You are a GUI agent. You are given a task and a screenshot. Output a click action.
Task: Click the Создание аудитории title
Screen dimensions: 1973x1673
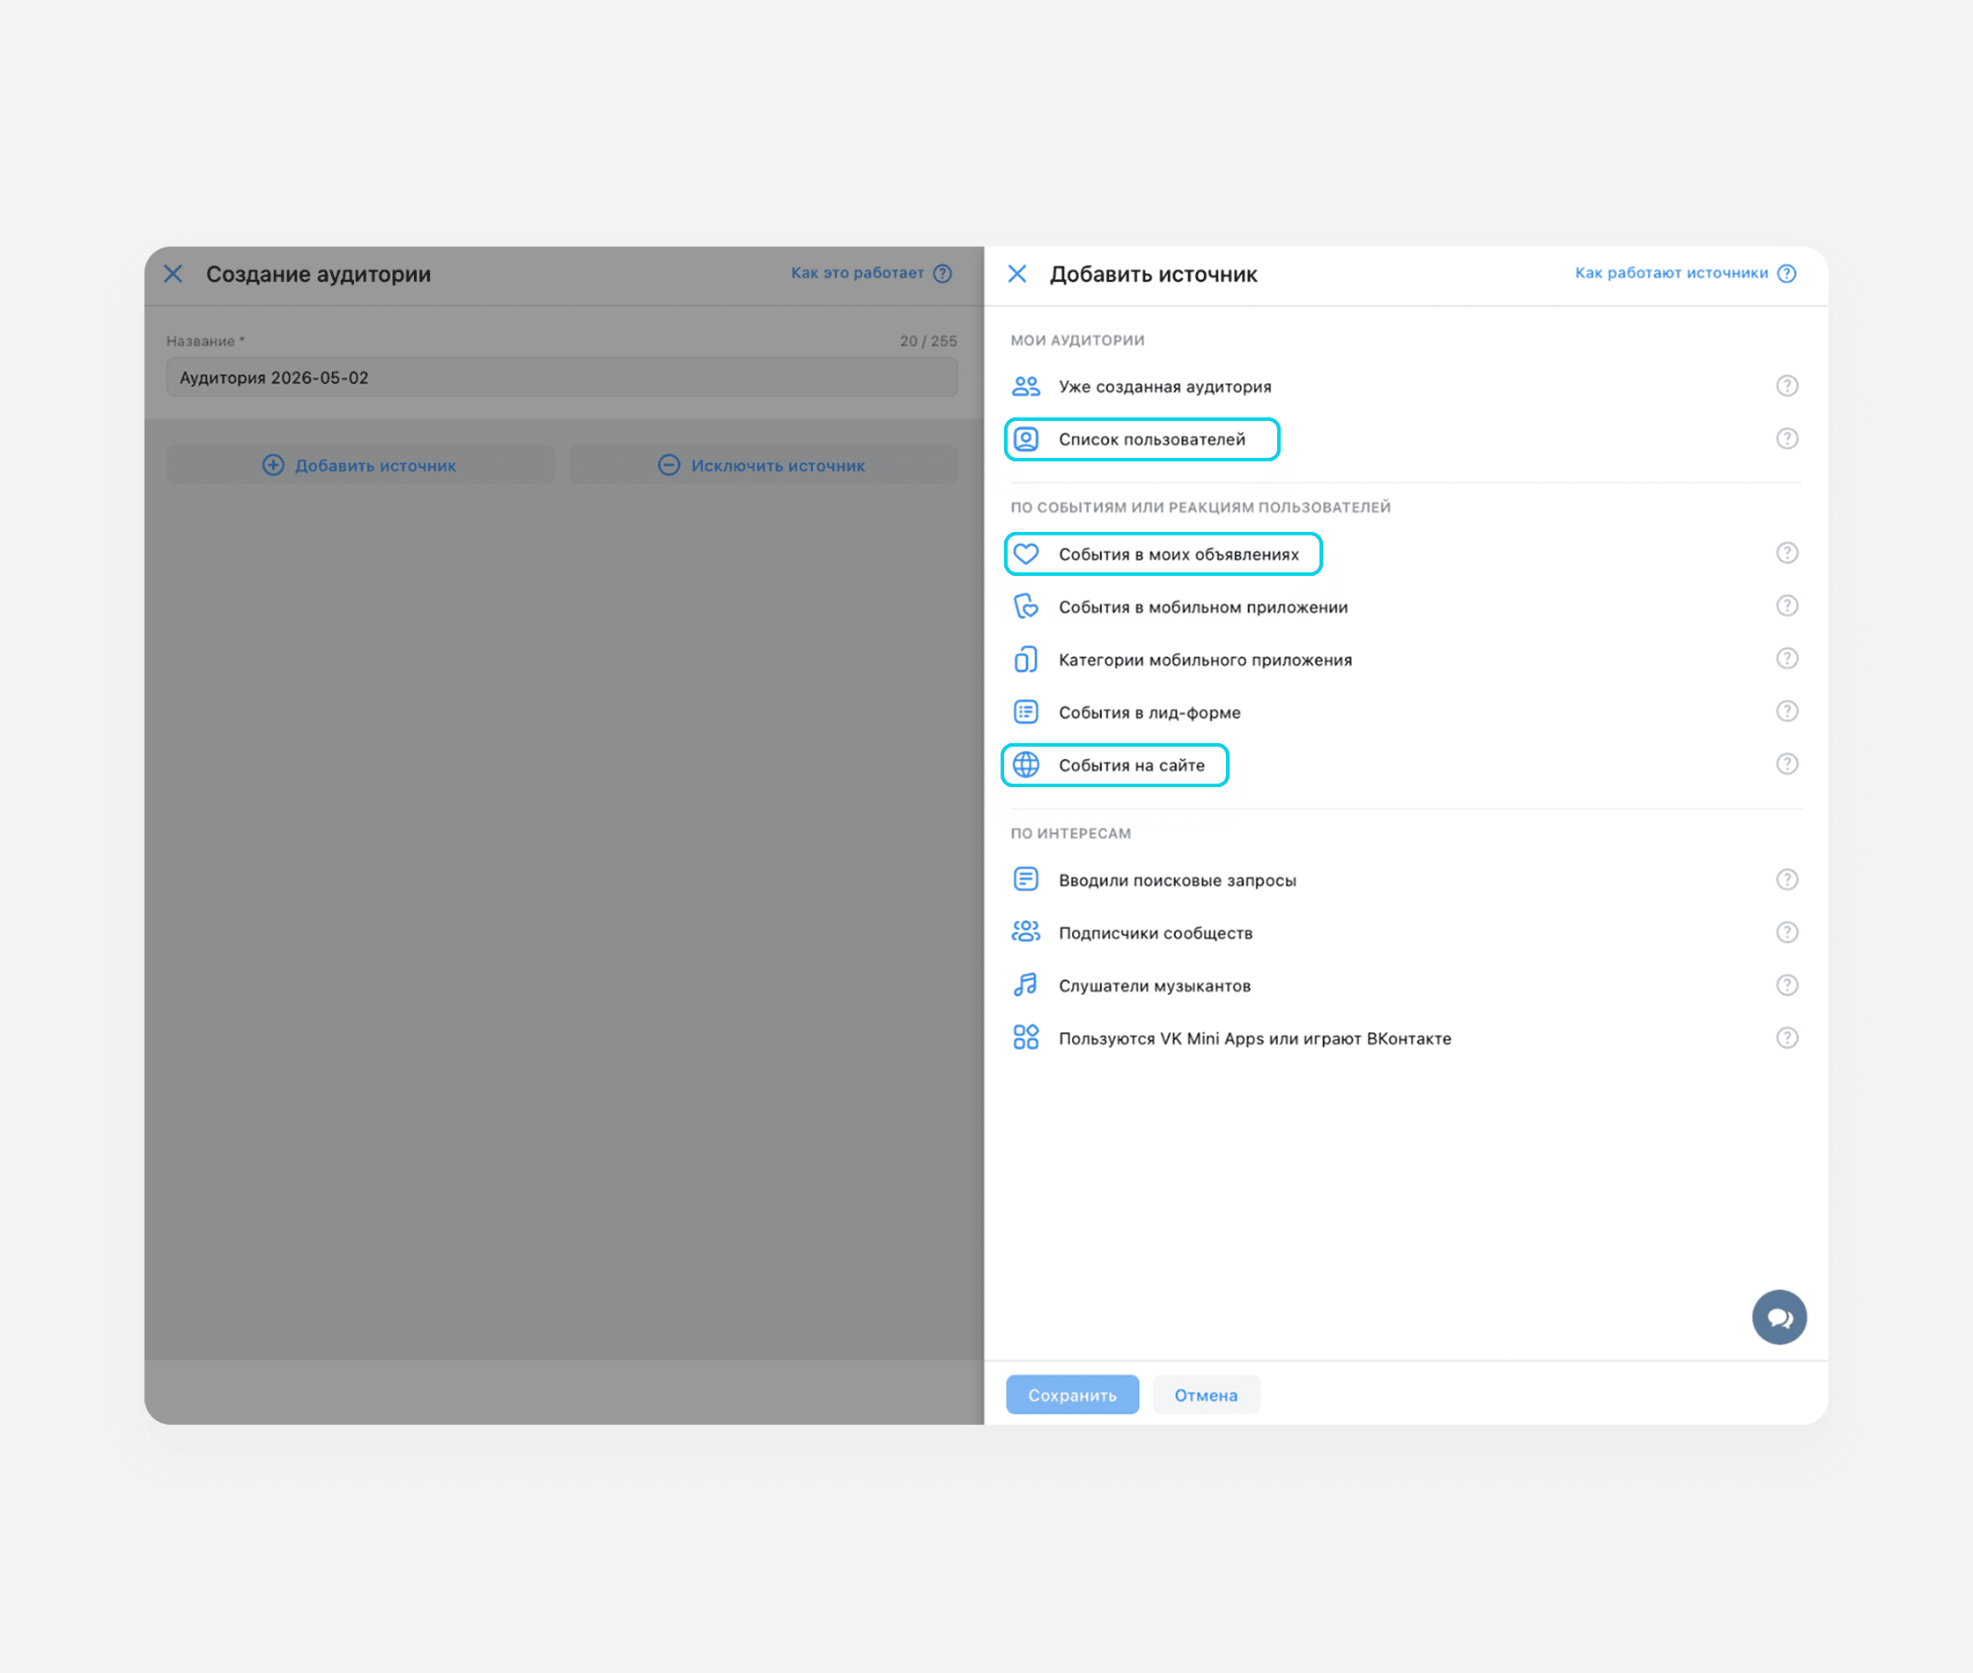tap(319, 274)
